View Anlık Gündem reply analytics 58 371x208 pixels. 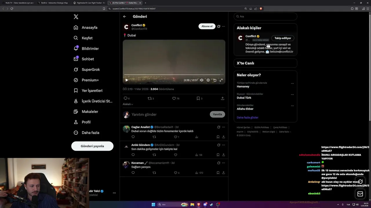pos(199,155)
